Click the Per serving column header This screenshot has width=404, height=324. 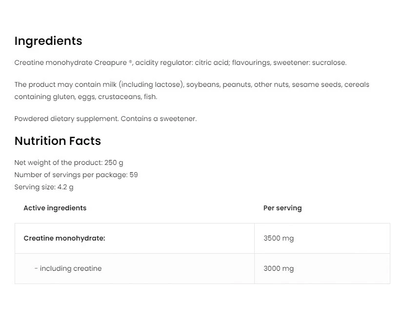click(x=283, y=208)
